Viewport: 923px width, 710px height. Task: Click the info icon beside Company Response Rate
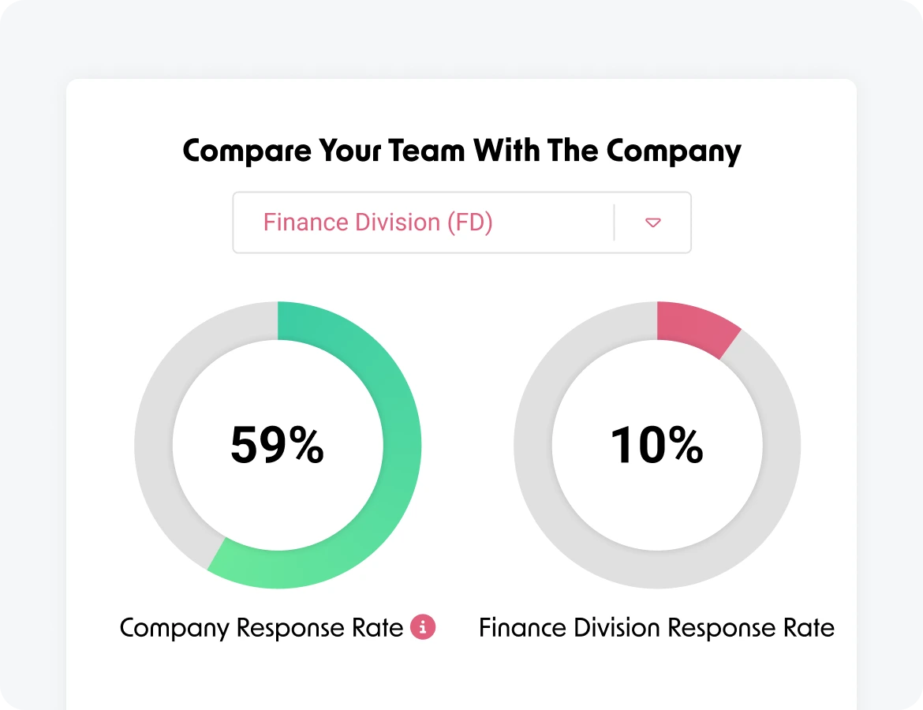[423, 627]
